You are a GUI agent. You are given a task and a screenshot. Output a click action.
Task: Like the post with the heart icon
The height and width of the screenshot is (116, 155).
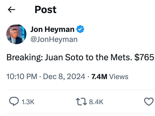[149, 101]
